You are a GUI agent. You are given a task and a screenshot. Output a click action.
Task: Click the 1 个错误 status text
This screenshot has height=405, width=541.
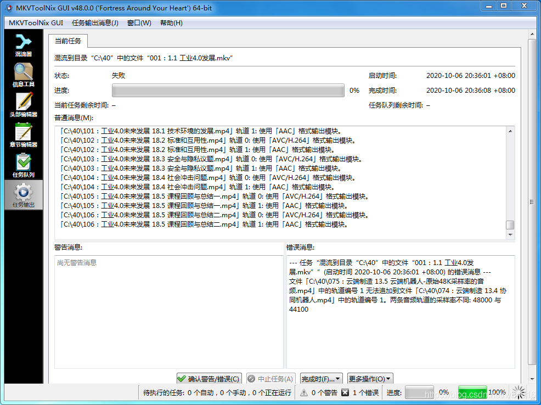[365, 392]
